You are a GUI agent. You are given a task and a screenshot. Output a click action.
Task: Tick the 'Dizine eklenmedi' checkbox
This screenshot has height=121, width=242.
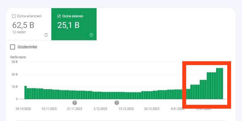(x=14, y=16)
